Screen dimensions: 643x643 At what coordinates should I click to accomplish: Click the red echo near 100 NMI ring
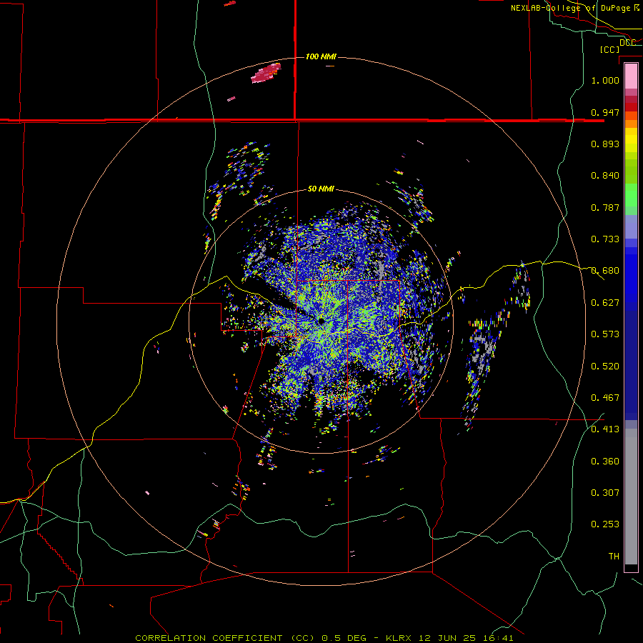pos(266,74)
